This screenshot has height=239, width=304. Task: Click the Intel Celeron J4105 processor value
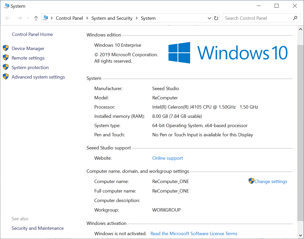point(205,107)
